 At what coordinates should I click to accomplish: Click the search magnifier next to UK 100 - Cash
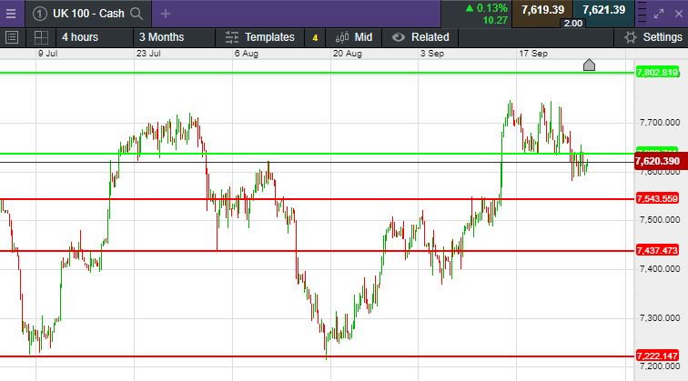pos(137,14)
